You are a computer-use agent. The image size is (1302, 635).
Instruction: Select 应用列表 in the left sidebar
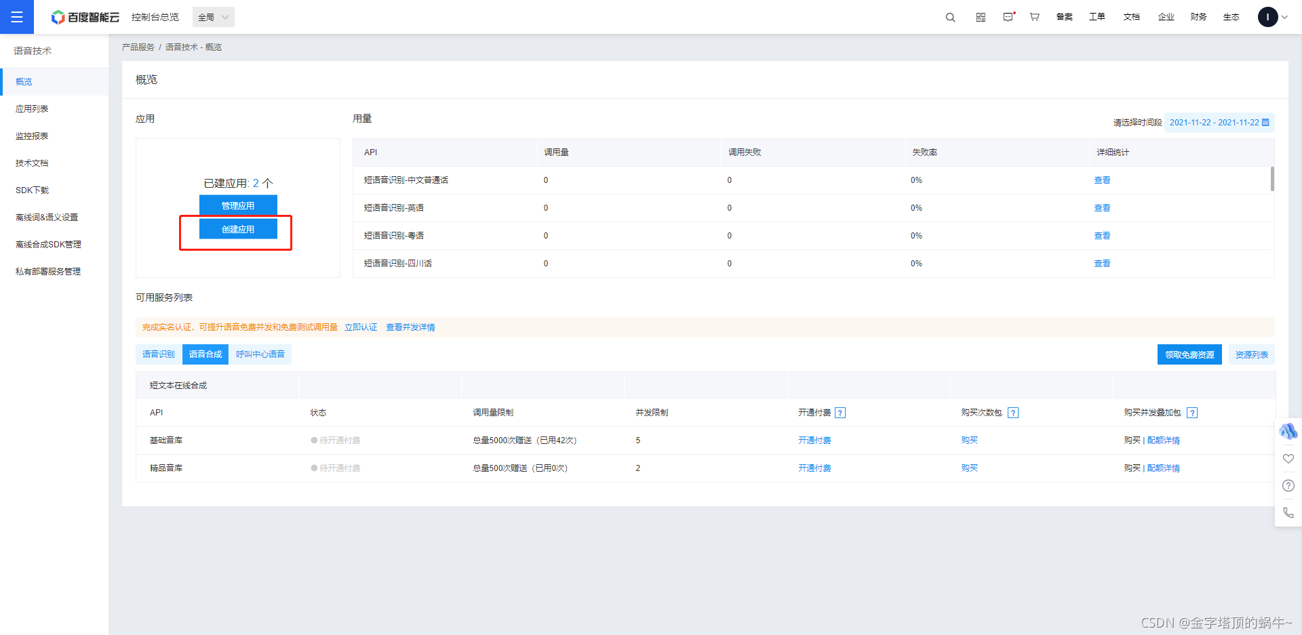(x=54, y=108)
